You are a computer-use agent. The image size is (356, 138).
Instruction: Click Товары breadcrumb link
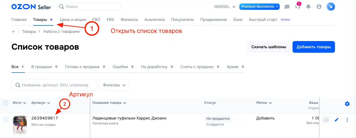point(29,32)
